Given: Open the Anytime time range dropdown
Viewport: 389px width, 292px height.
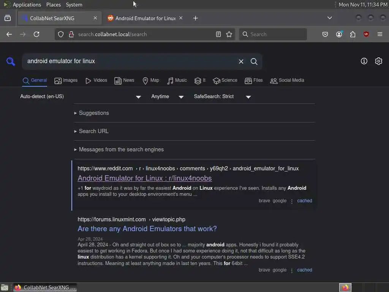Looking at the screenshot, I should (x=168, y=97).
